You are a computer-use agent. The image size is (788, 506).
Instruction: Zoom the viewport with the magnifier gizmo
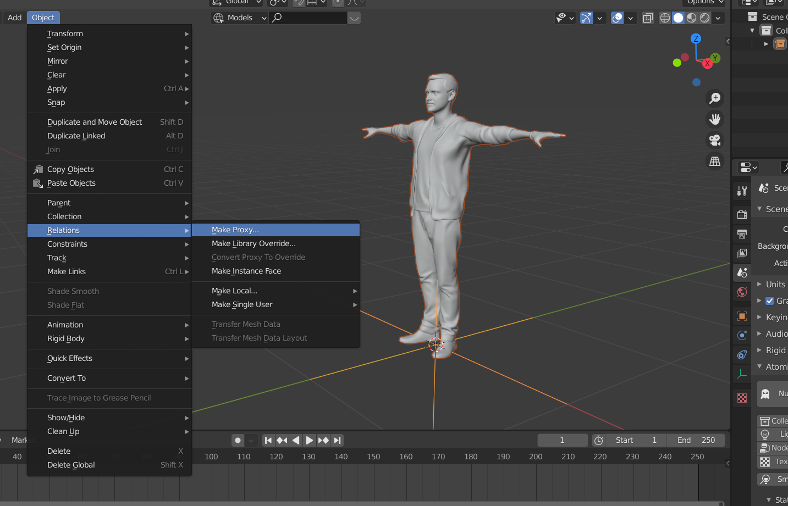tap(715, 98)
